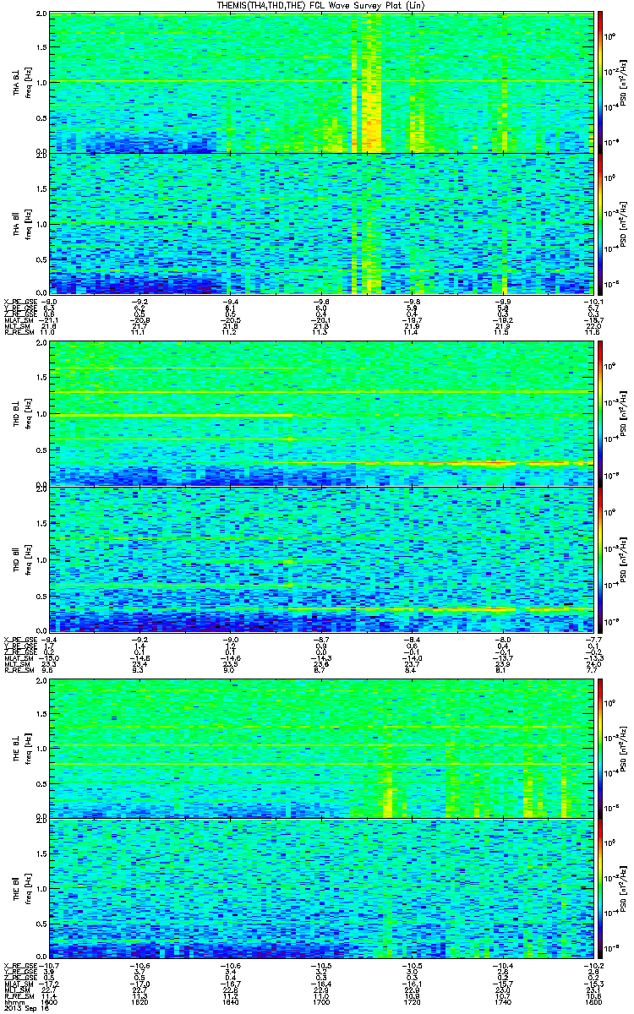Click the 1740 time tick label

click(501, 1001)
